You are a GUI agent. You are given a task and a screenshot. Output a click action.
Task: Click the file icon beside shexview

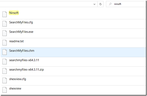tap(5, 90)
